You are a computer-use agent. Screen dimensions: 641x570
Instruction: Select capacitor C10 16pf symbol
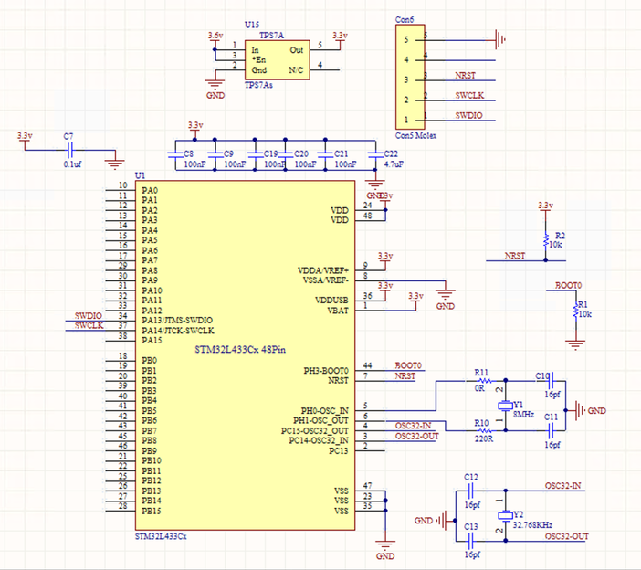(551, 380)
